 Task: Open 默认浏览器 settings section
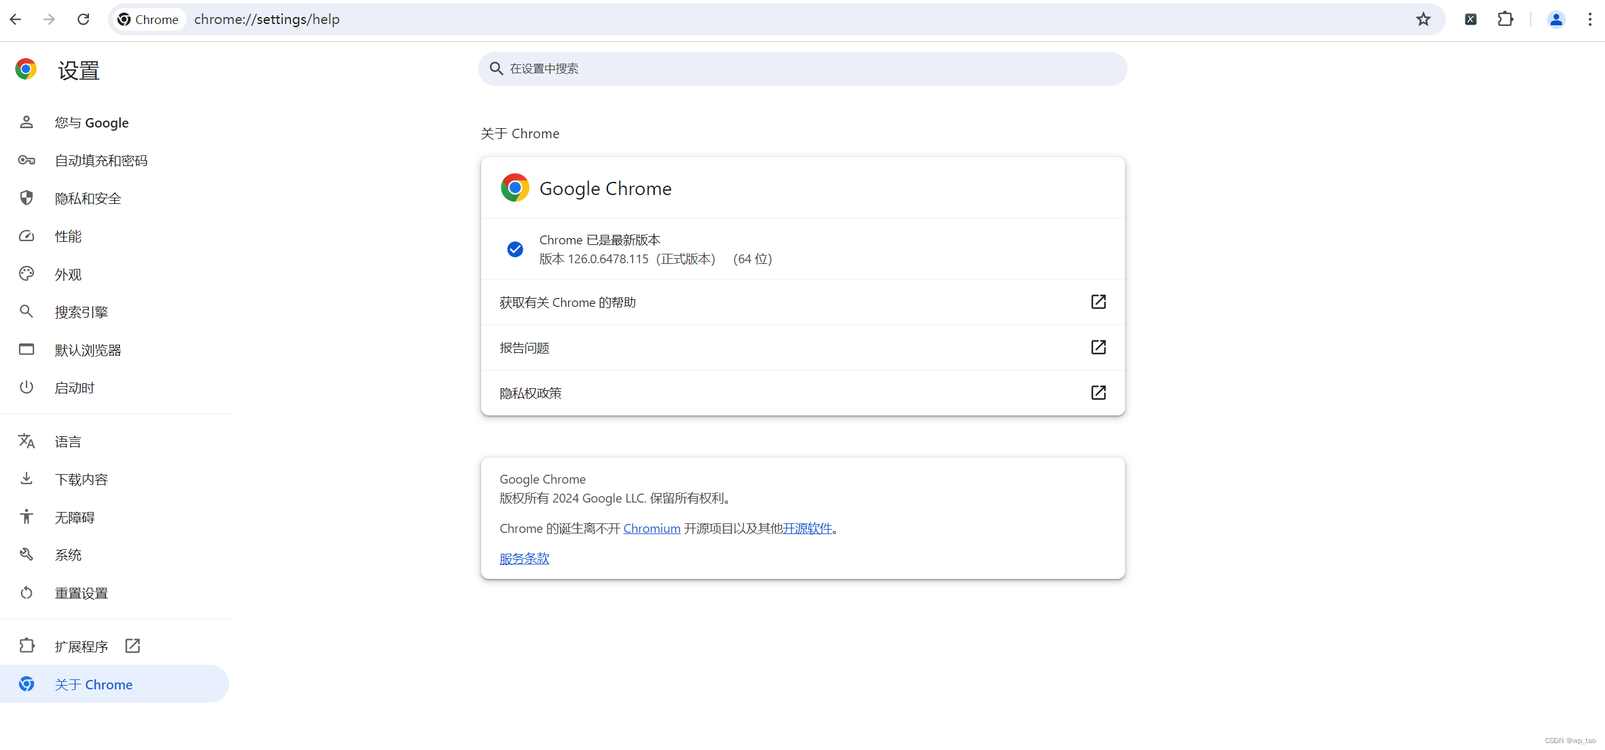pyautogui.click(x=115, y=350)
